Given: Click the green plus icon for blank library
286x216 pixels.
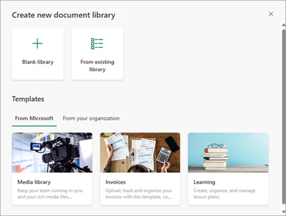Looking at the screenshot, I should [37, 43].
